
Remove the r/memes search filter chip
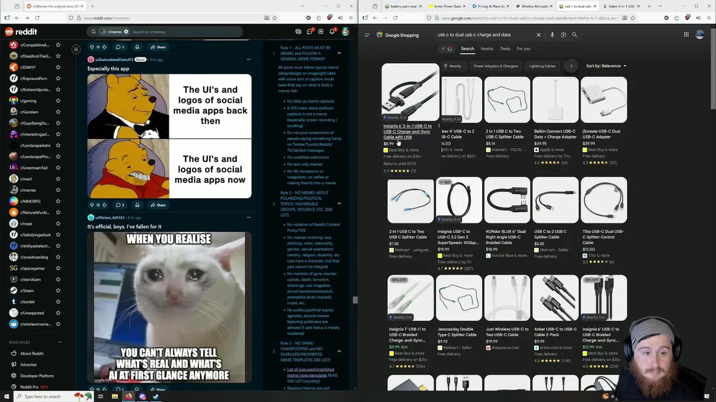(126, 32)
